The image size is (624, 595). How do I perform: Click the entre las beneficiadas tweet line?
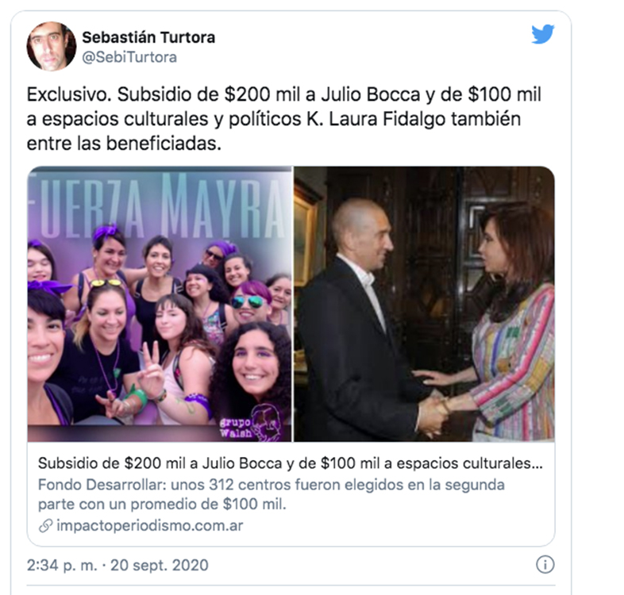[x=124, y=144]
